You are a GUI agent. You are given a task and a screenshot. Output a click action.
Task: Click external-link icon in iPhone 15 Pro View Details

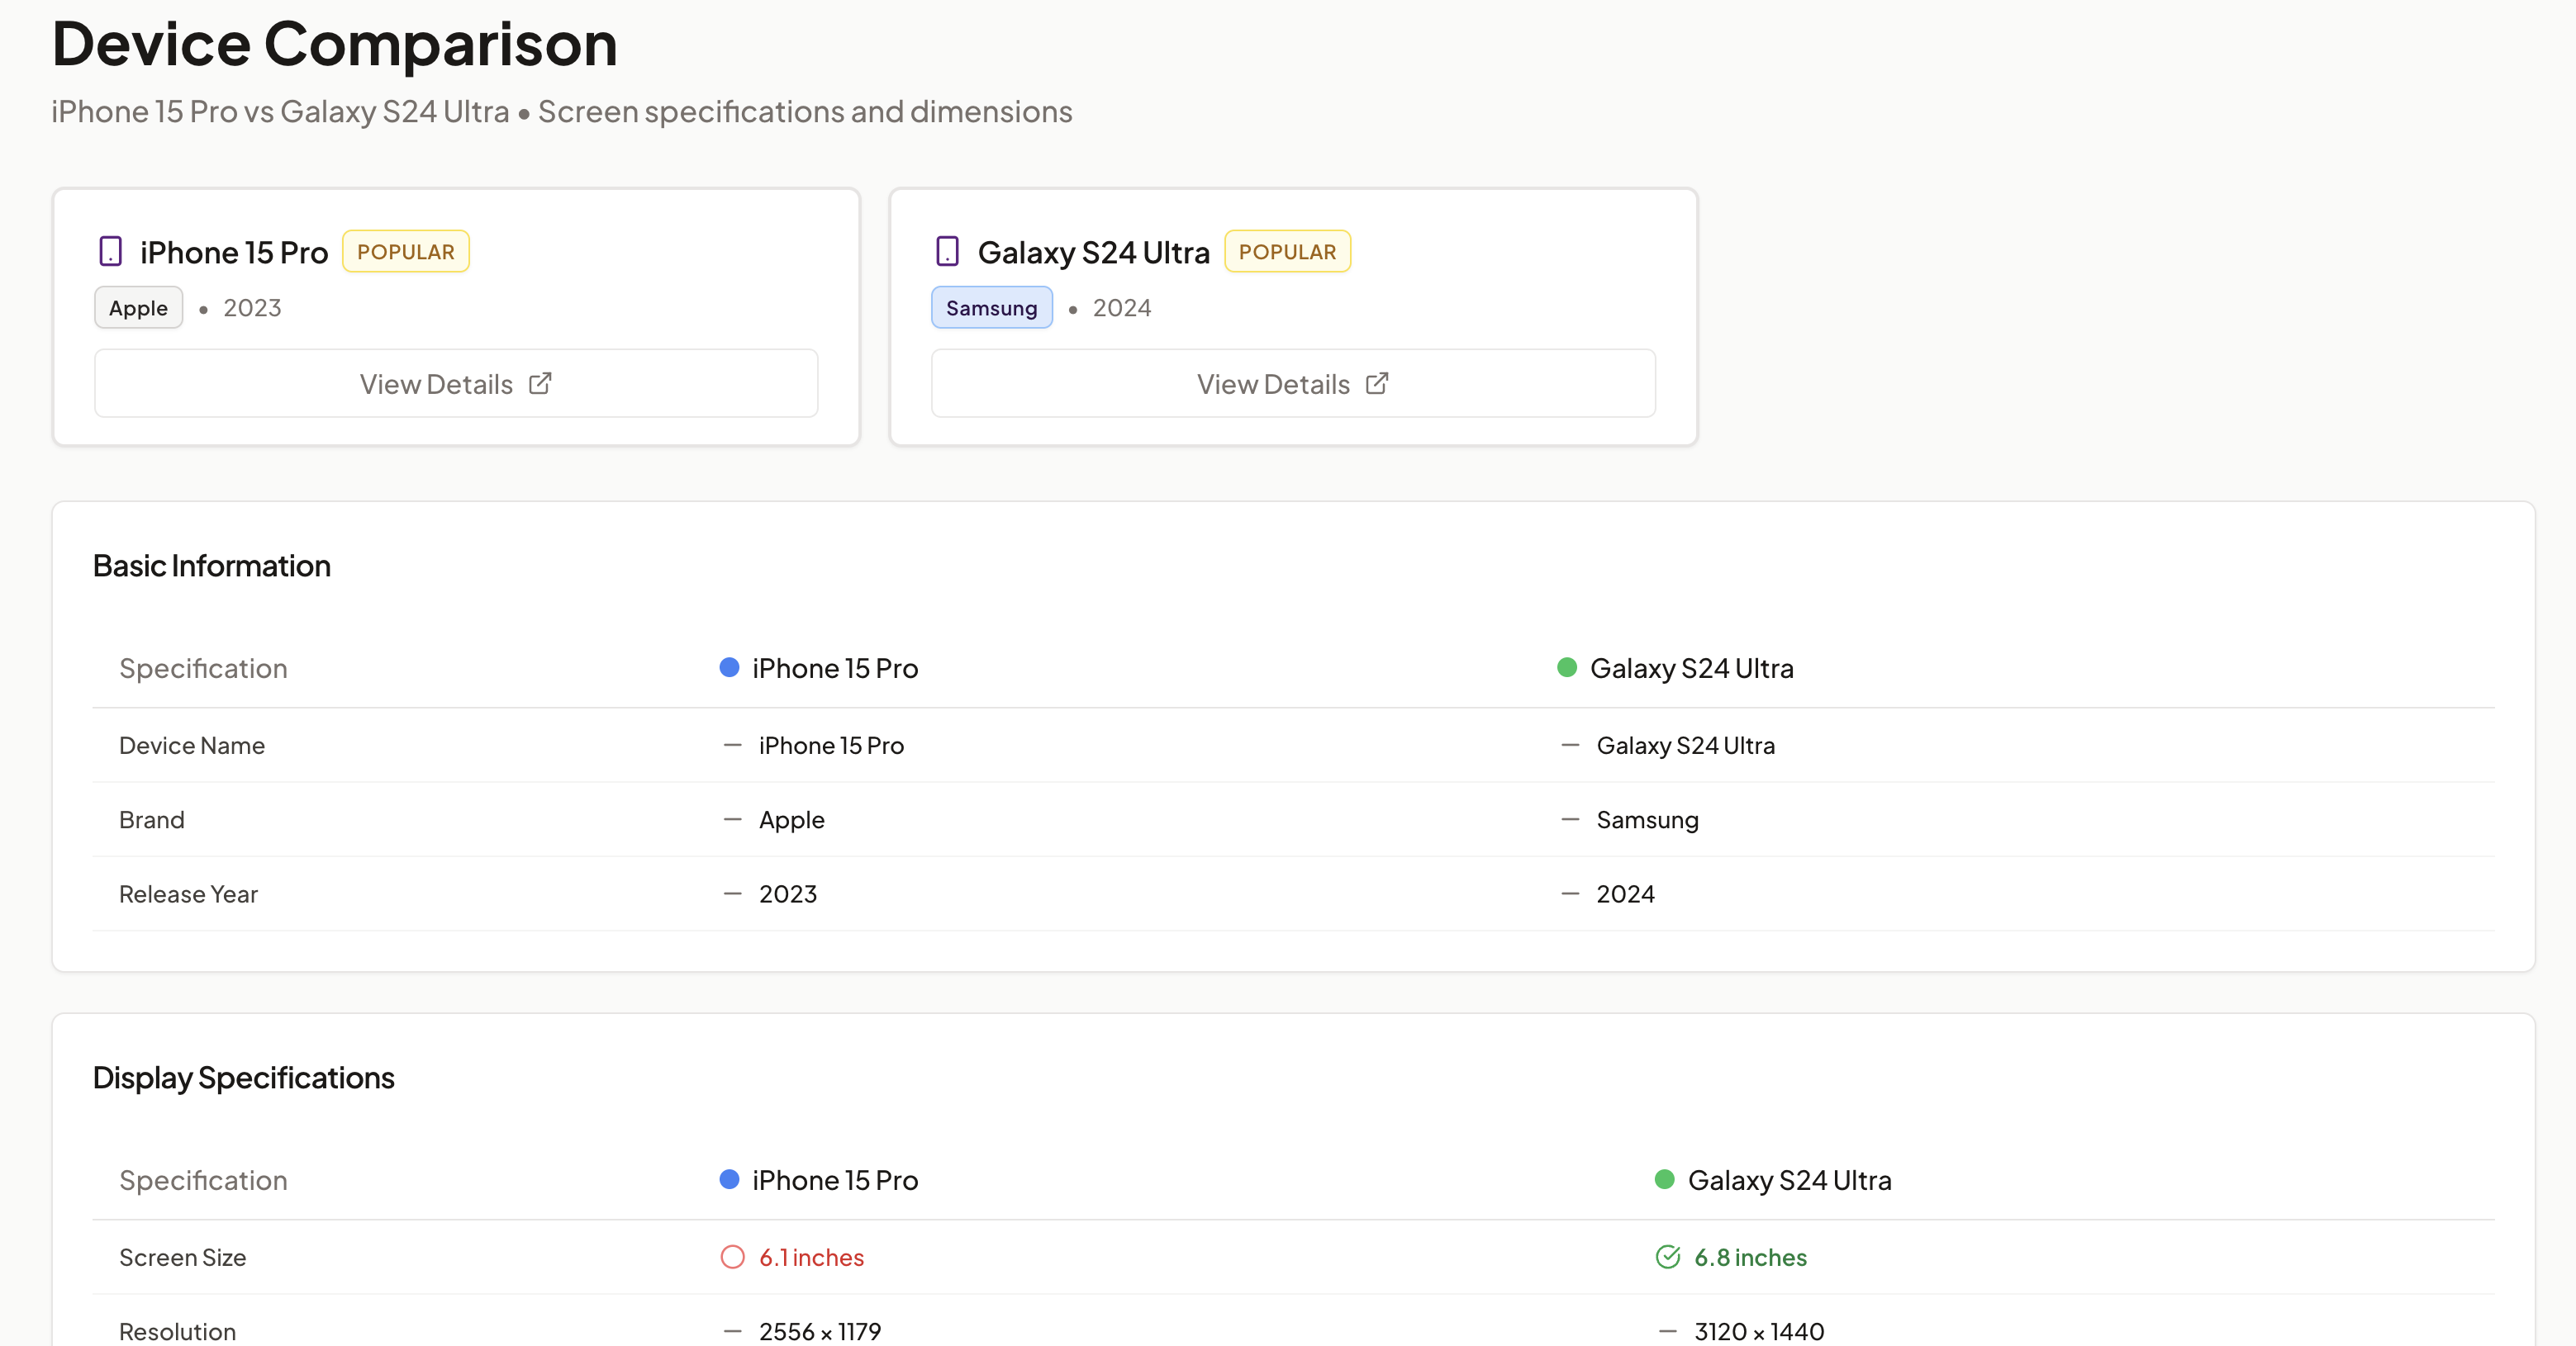[x=540, y=384]
